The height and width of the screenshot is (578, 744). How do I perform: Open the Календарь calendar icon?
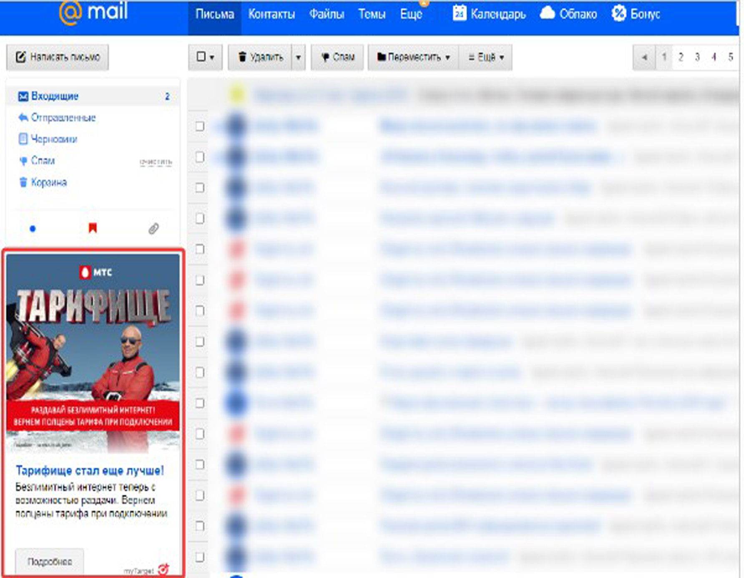(459, 13)
